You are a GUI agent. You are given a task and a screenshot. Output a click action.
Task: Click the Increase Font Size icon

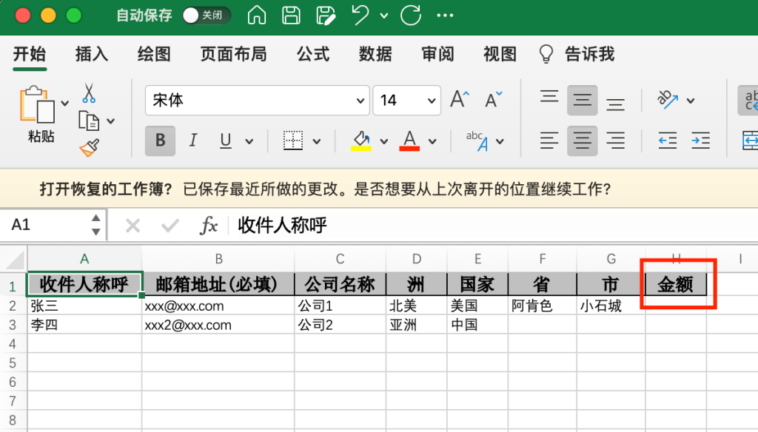(x=460, y=100)
